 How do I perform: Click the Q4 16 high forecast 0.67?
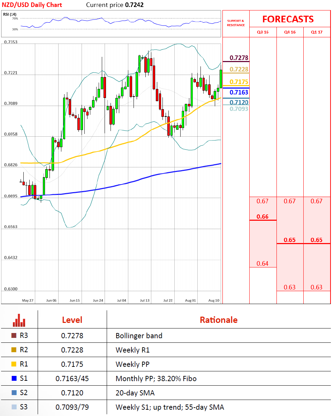[x=289, y=201]
